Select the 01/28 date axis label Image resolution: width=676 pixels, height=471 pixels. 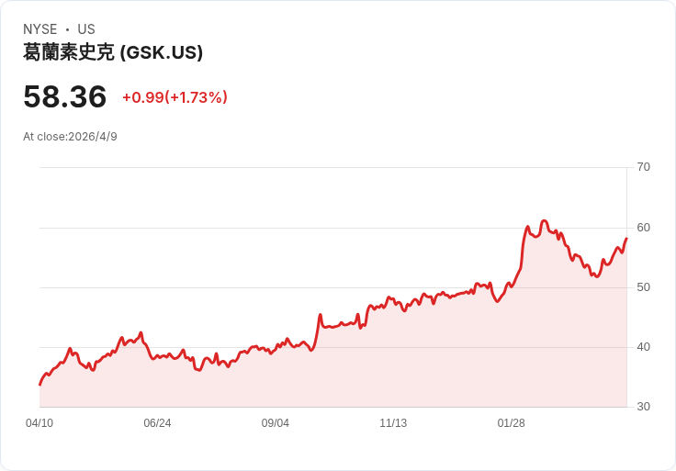(x=511, y=423)
